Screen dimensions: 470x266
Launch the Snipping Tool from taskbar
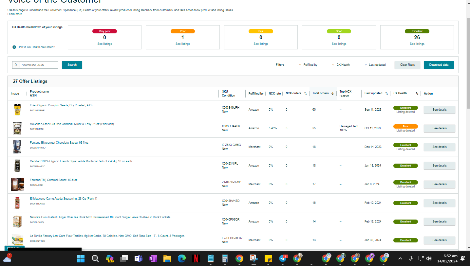coord(254,258)
